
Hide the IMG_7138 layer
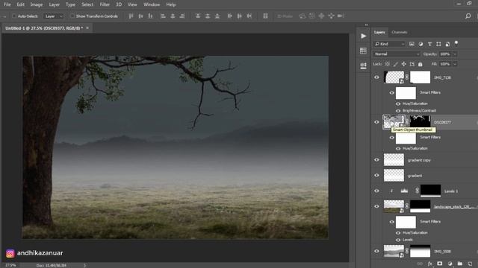coord(376,77)
